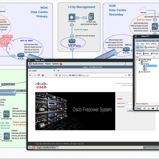Go to Firefox home page icon

[x=43, y=75]
